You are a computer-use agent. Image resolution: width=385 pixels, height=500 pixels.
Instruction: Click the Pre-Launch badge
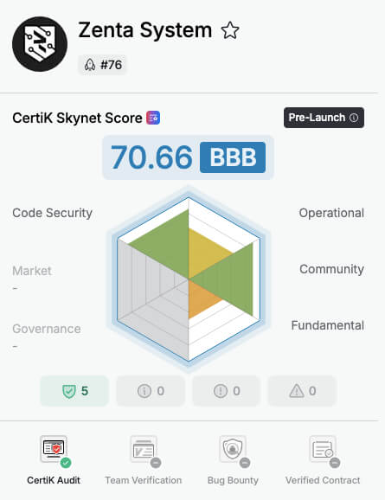324,118
